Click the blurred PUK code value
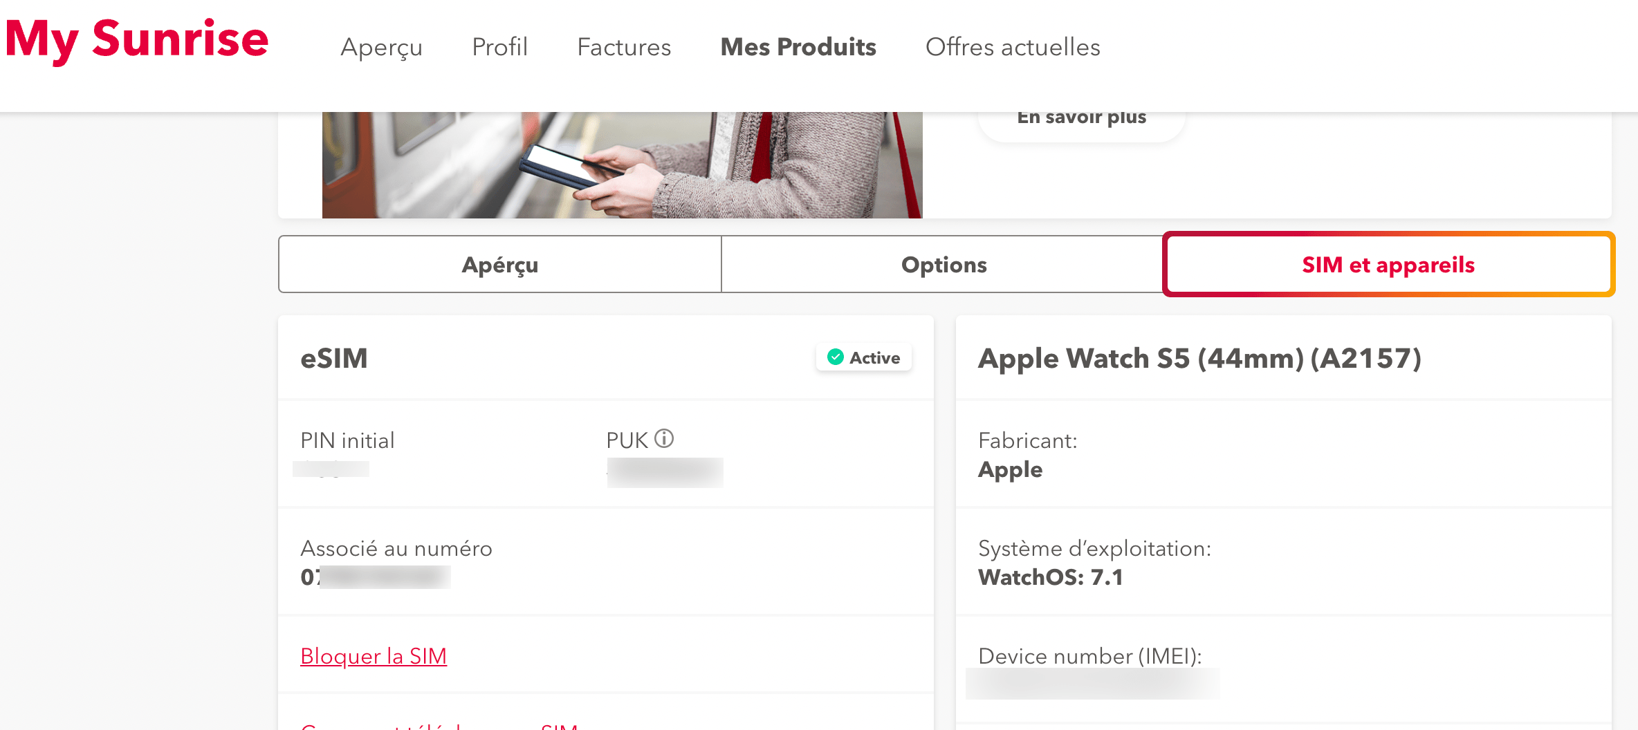This screenshot has height=730, width=1638. [665, 473]
